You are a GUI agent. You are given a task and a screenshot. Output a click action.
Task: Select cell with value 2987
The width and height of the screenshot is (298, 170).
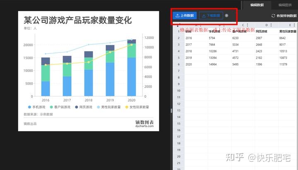tap(267, 38)
